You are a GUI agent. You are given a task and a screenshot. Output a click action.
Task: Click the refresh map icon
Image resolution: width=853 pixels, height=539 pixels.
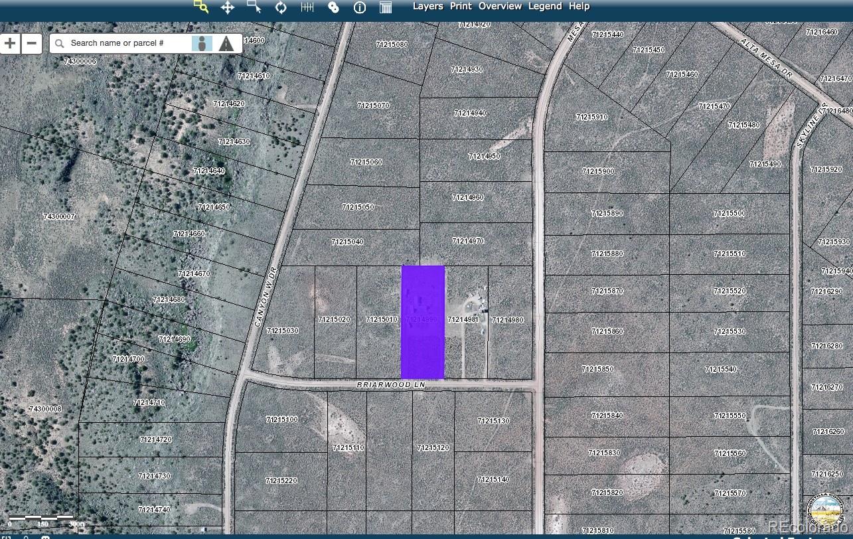tap(281, 7)
